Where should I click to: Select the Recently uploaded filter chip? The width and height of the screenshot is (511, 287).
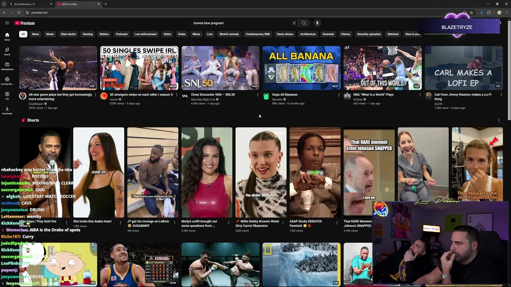(369, 34)
